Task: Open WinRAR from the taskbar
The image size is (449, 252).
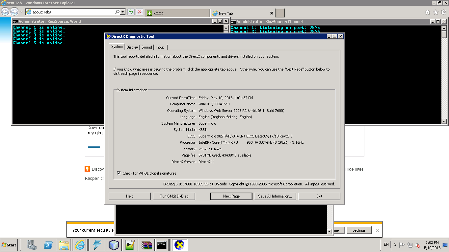Action: tap(146, 245)
